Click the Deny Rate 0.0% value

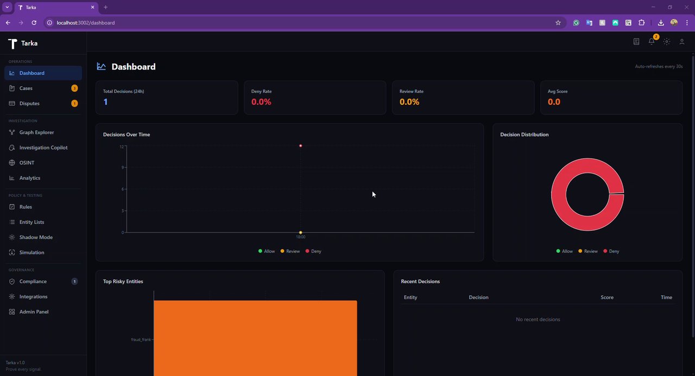tap(261, 101)
